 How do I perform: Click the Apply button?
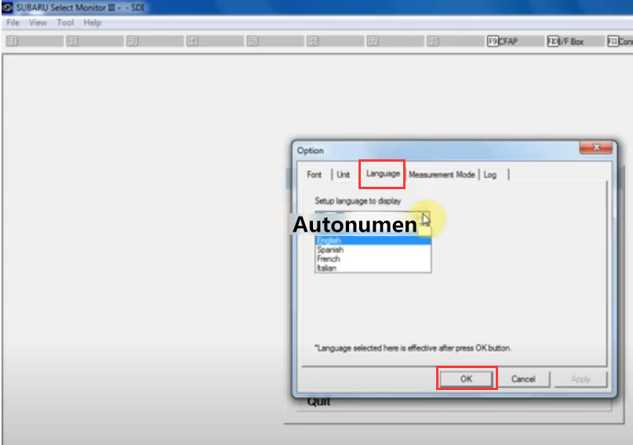pyautogui.click(x=580, y=379)
